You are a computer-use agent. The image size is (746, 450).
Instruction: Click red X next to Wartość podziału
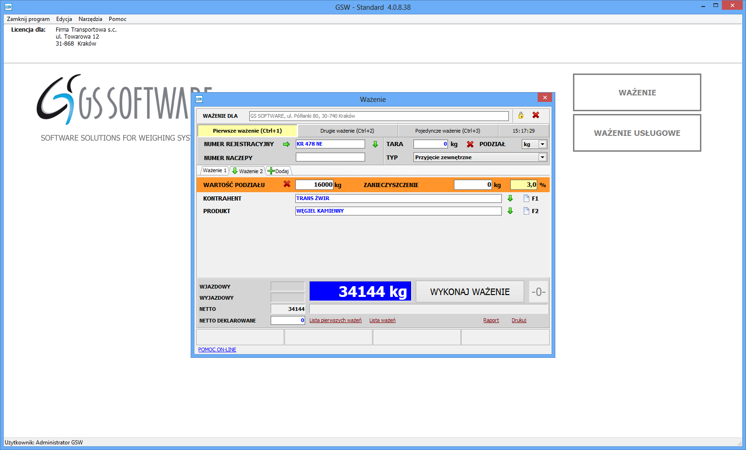tap(287, 184)
